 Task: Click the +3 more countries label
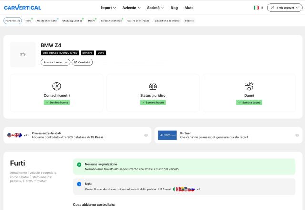(x=198, y=189)
